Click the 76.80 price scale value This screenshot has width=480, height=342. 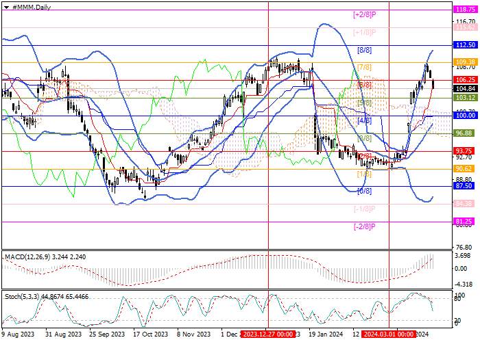pyautogui.click(x=465, y=247)
